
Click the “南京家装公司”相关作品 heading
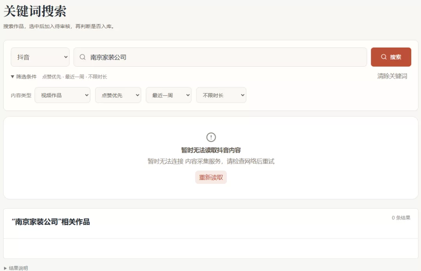pyautogui.click(x=51, y=222)
